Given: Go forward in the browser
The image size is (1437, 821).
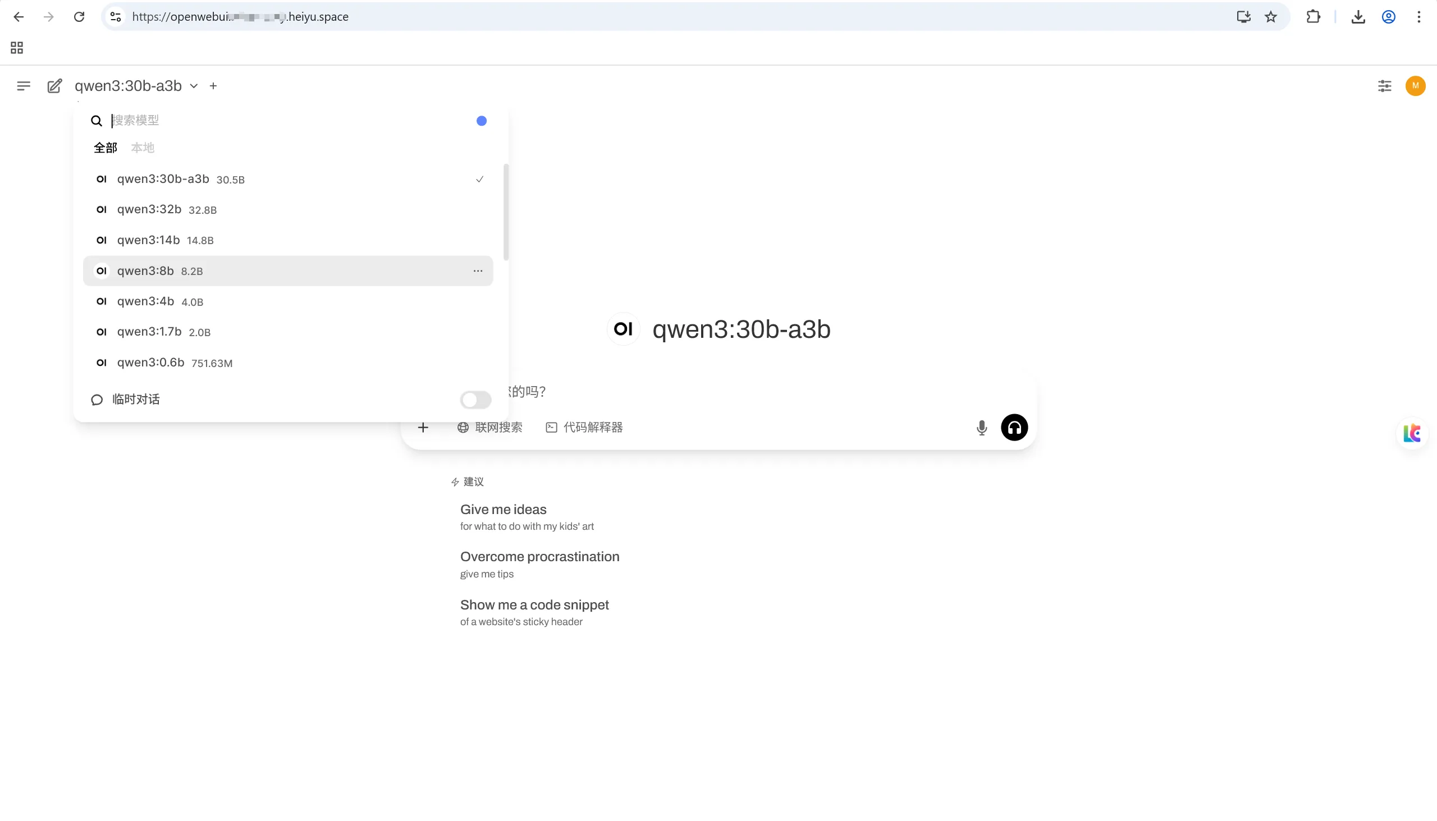Looking at the screenshot, I should pos(48,17).
